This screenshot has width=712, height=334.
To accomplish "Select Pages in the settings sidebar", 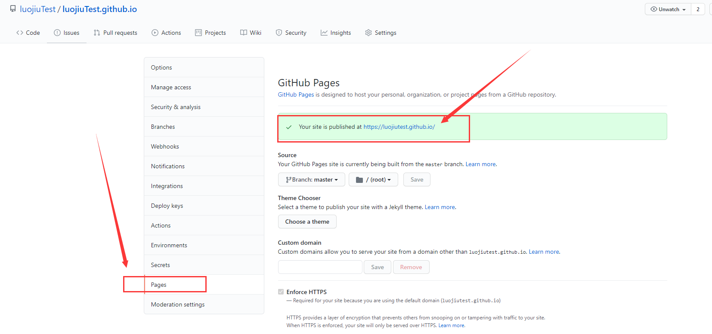I will click(159, 285).
